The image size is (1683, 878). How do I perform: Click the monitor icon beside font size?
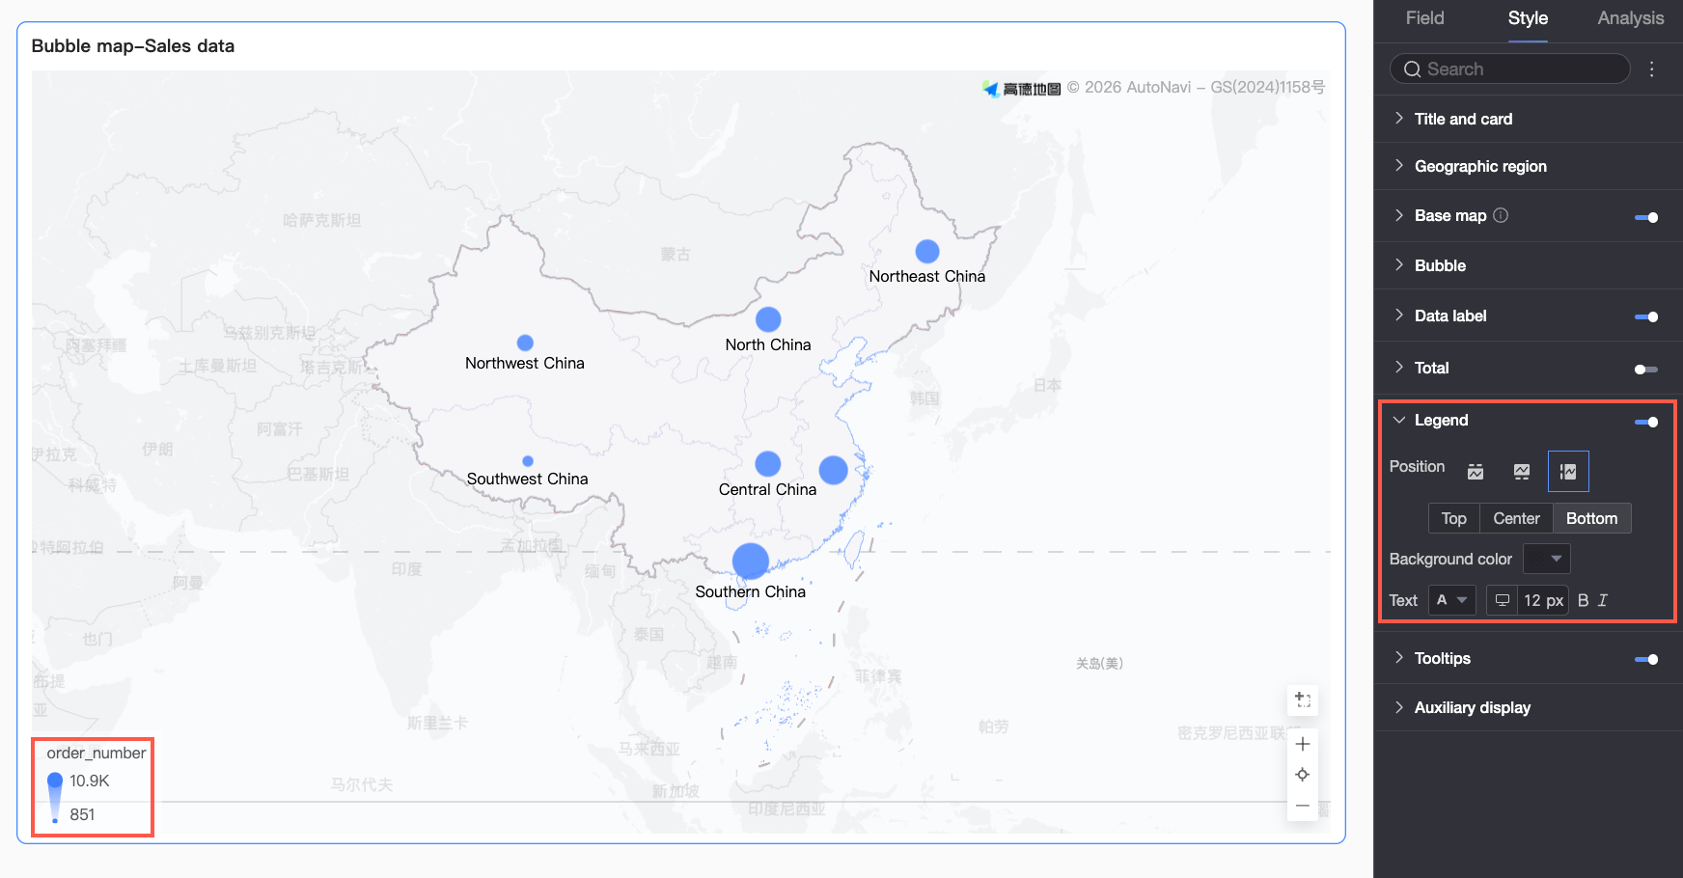coord(1503,600)
